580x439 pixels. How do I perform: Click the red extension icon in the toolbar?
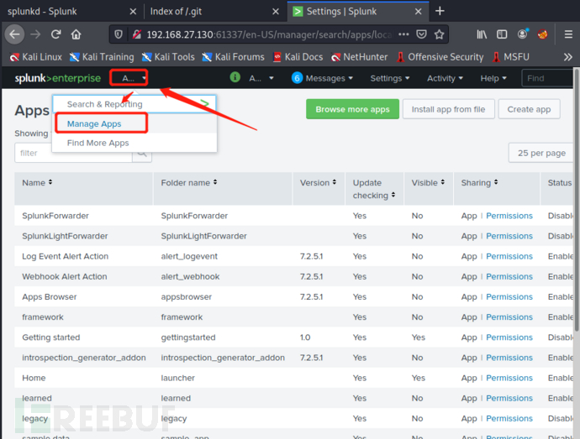[543, 34]
